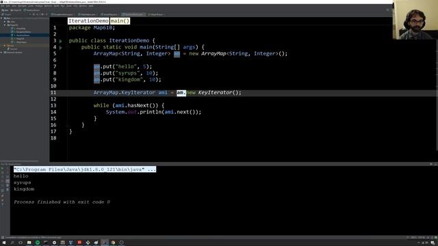Select ExceptionDemo file in the project tree
The height and width of the screenshot is (246, 438).
23,32
